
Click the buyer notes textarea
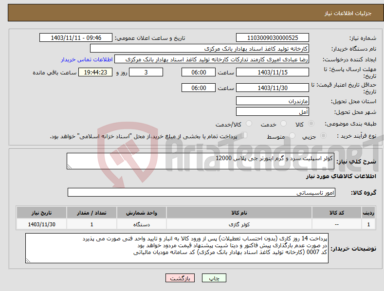click(177, 248)
